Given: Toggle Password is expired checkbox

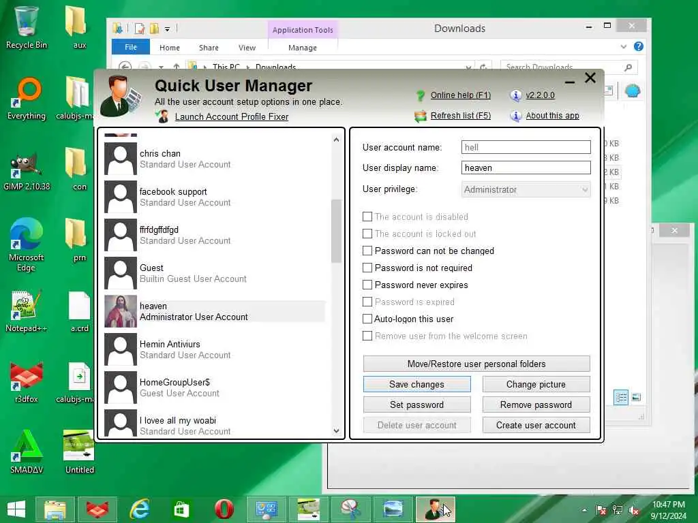Looking at the screenshot, I should (367, 302).
